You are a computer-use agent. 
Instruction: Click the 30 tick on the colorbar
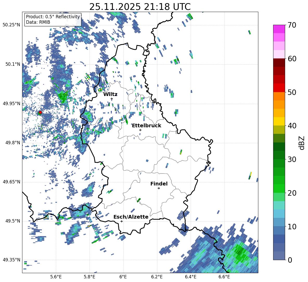click(x=292, y=159)
